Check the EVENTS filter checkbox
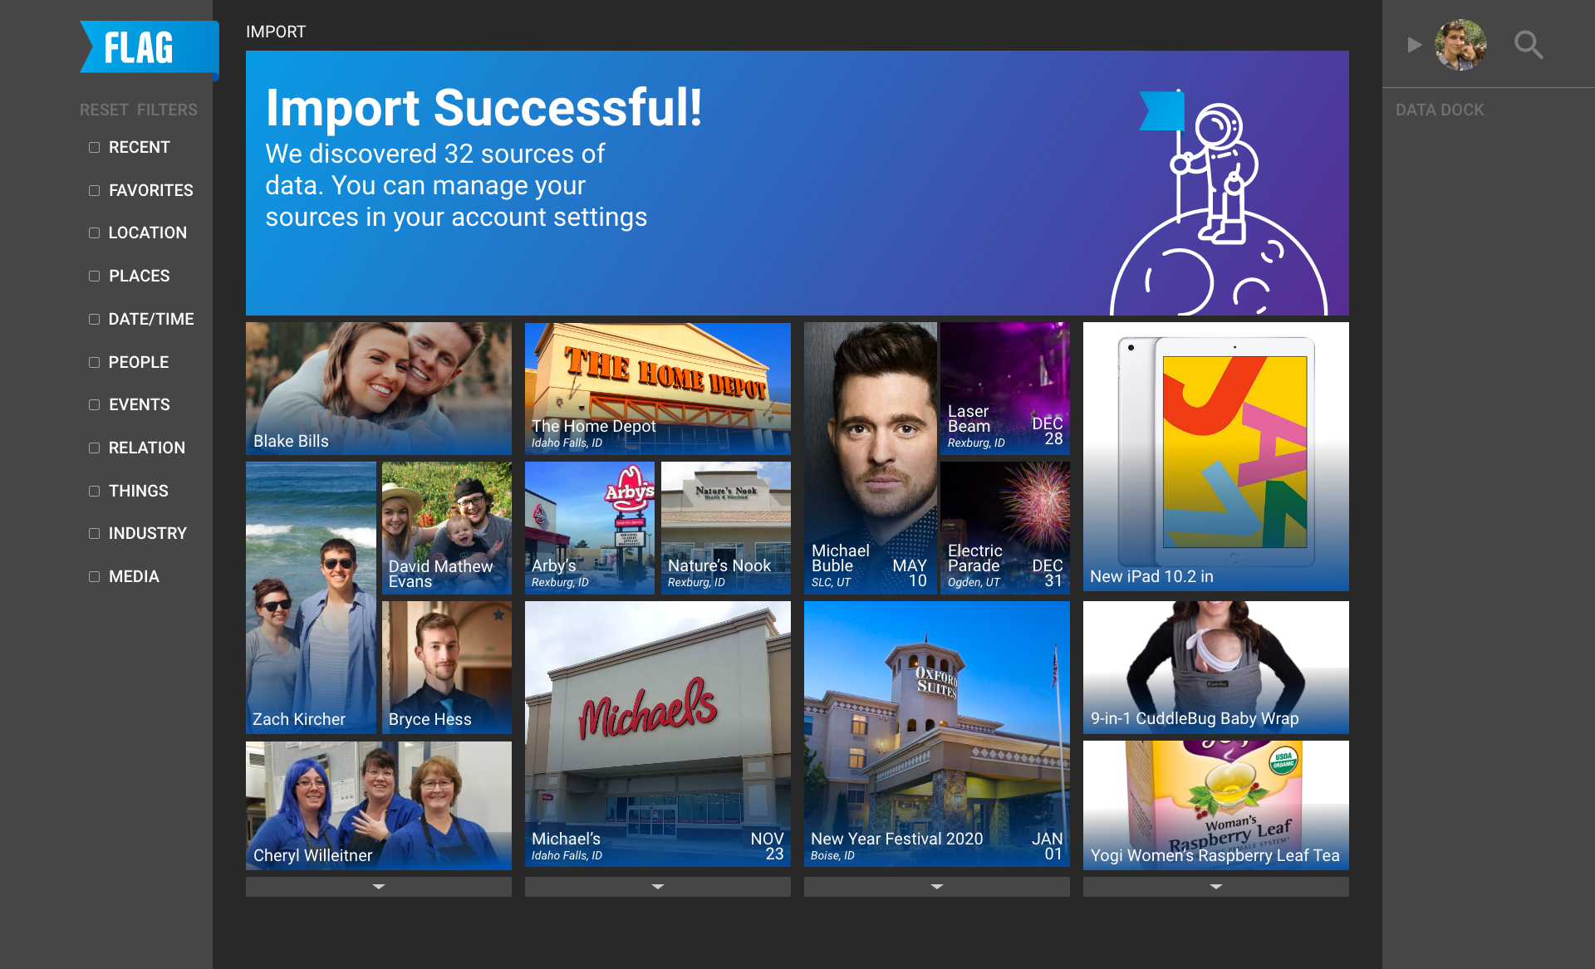The height and width of the screenshot is (969, 1595). 94,404
